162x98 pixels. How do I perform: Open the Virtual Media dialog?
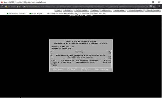click(119, 10)
